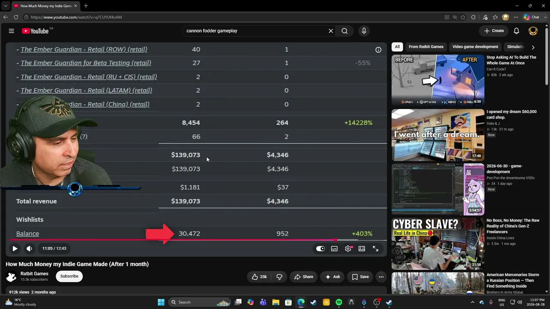Open the game-development VOD thumbnail
Viewport: 550px width, 309px height.
tap(438, 189)
